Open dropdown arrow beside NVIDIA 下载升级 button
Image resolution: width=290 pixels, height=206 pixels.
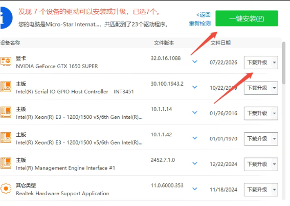tap(275, 63)
